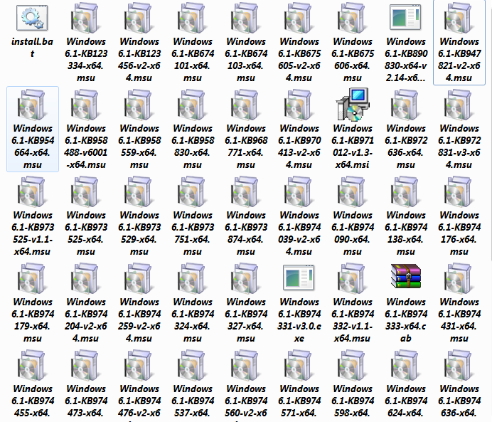Screen dimensions: 492x422
Task: Select Windows6.1-KB958830-x64.msu icon
Action: 193,105
